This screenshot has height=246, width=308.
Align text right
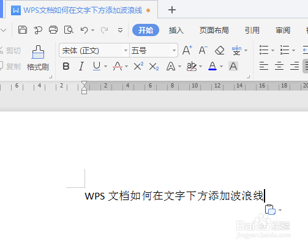[x=295, y=66]
